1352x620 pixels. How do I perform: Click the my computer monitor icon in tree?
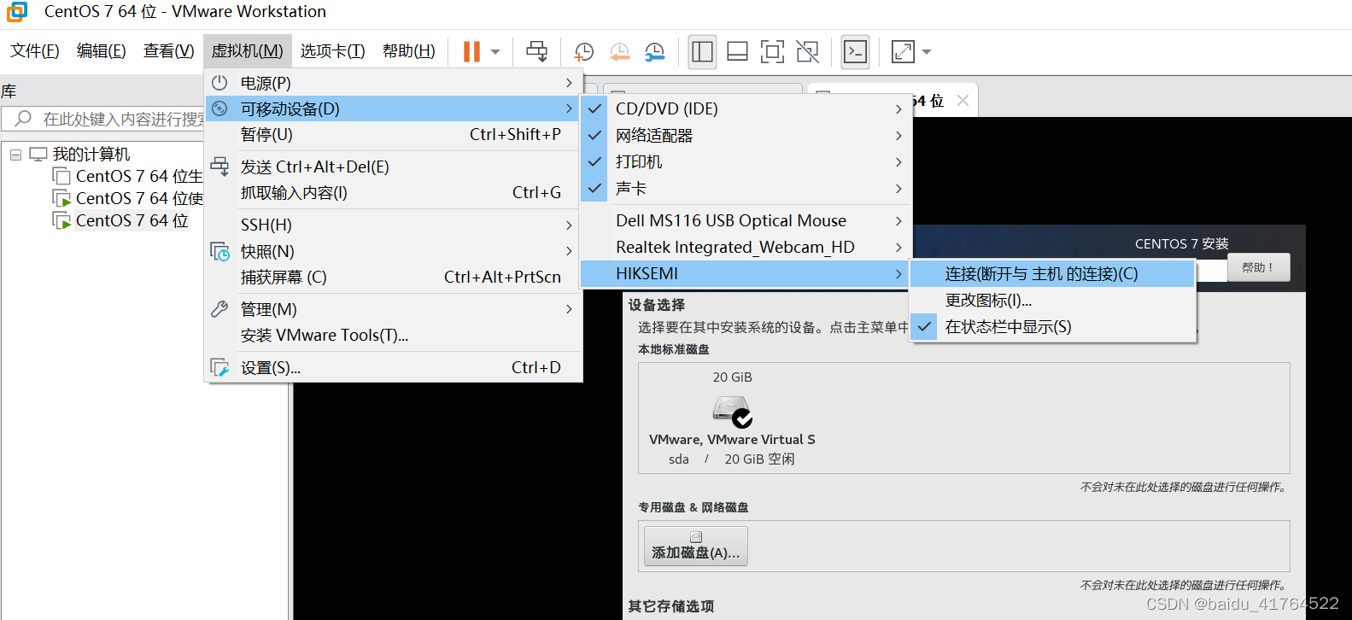coord(38,154)
